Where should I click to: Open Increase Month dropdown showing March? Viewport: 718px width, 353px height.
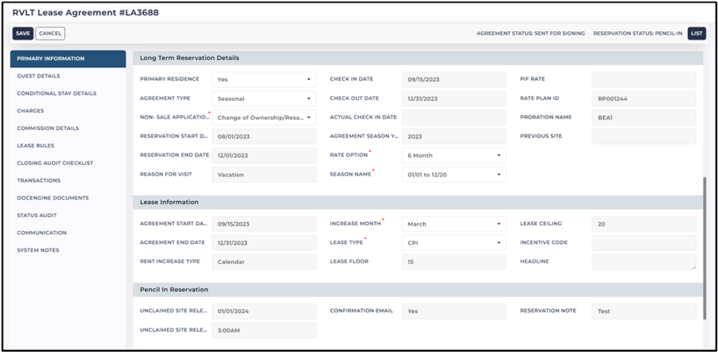455,224
